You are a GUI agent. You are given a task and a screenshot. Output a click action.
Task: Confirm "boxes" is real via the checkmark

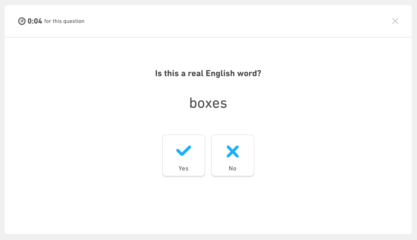pyautogui.click(x=183, y=151)
